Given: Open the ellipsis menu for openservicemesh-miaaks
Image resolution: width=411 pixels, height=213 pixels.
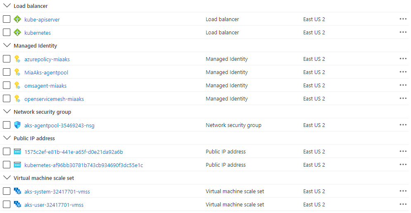Looking at the screenshot, I should point(403,98).
